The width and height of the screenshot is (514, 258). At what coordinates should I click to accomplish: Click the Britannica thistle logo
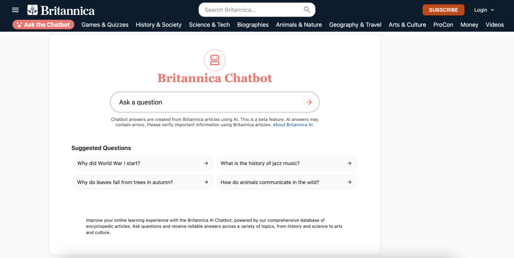point(33,10)
